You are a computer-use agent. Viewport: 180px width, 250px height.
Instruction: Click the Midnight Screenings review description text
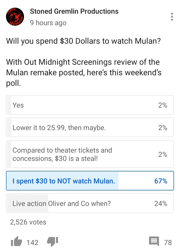(x=84, y=73)
